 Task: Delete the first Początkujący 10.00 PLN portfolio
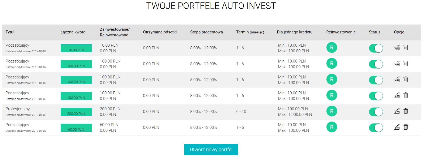(x=406, y=48)
